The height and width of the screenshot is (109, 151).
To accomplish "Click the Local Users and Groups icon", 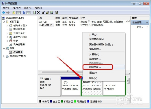I will click(11, 37).
